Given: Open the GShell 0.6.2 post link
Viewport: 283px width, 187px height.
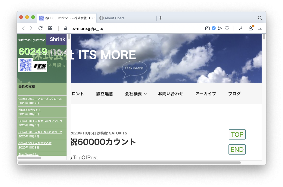Looking at the screenshot, I should [x=40, y=99].
